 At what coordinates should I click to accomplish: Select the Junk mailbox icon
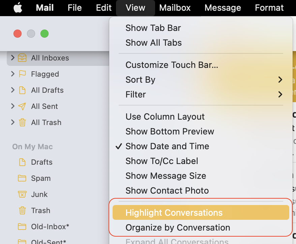(22, 194)
